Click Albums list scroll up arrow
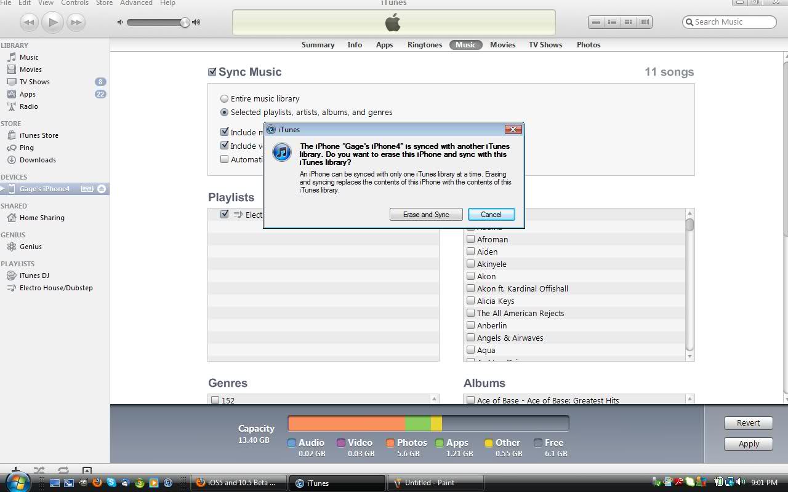The image size is (788, 492). pyautogui.click(x=689, y=399)
